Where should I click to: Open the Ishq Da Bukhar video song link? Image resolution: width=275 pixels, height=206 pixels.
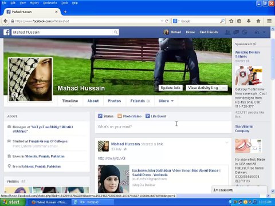pyautogui.click(x=176, y=172)
